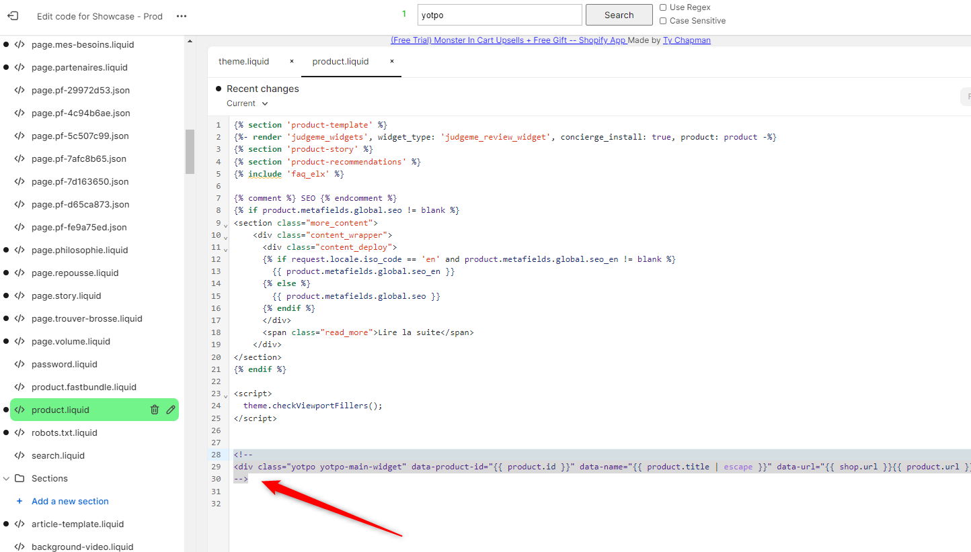Fold code at line 11 content_deploy div
Screen dimensions: 971x552
tap(226, 250)
